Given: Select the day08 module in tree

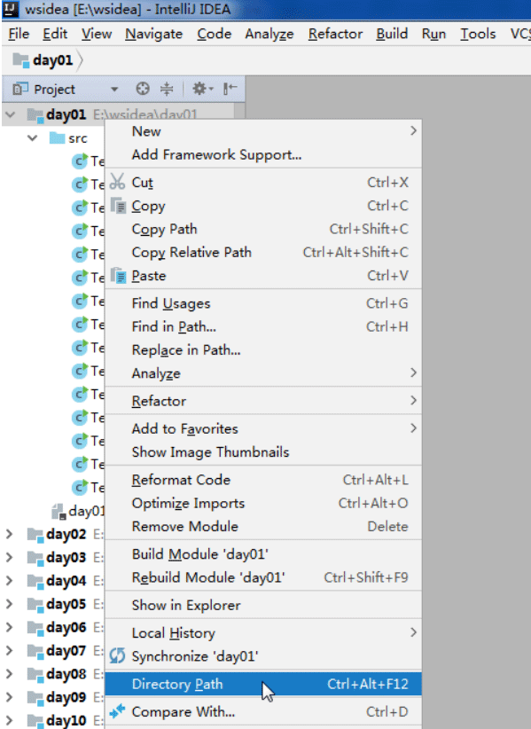Looking at the screenshot, I should [x=66, y=674].
